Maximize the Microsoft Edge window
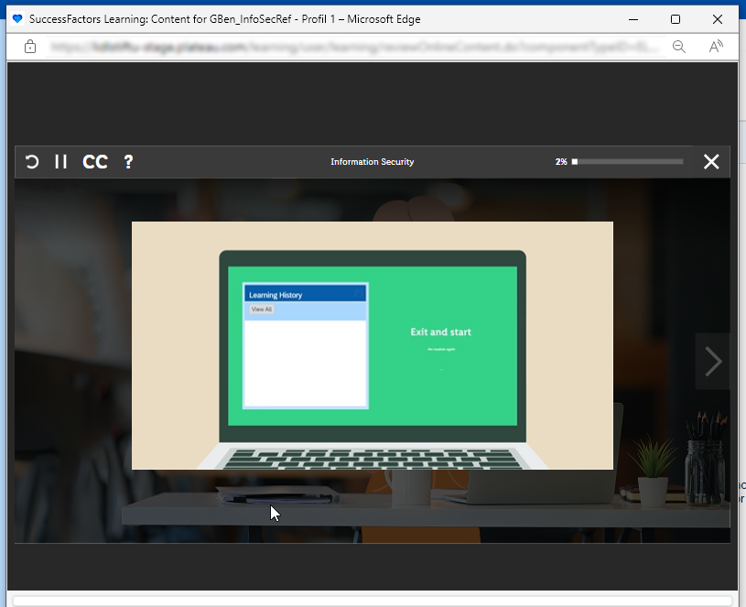 676,19
